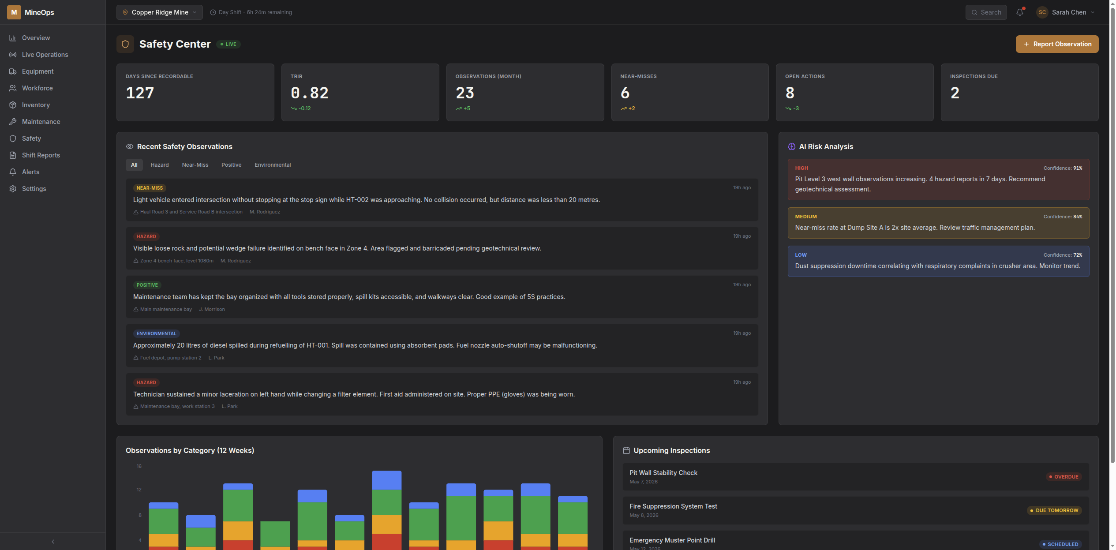Click the DUE TOMORROW status badge
1116x550 pixels.
[1054, 510]
